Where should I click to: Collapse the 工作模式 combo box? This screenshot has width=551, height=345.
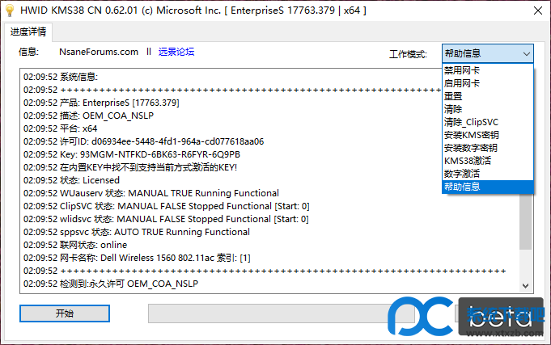(x=526, y=53)
